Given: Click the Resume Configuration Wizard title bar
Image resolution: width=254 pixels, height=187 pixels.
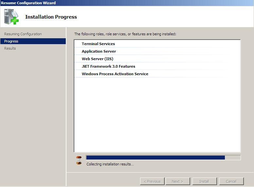Looking at the screenshot, I should tap(127, 3).
